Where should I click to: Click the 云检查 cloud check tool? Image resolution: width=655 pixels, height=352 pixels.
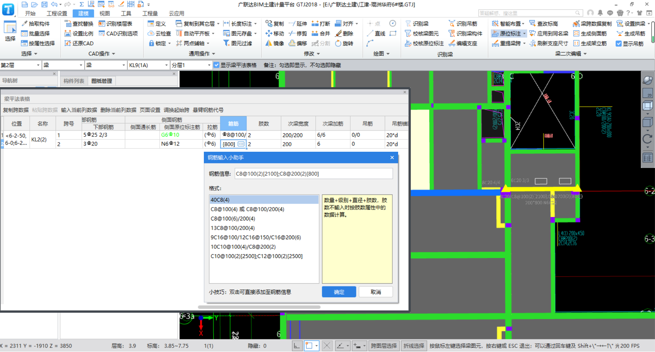159,33
